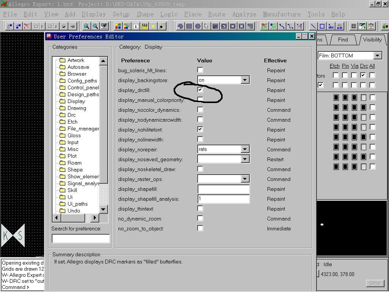Click the yellow Highlight sun icon

tap(153, 26)
